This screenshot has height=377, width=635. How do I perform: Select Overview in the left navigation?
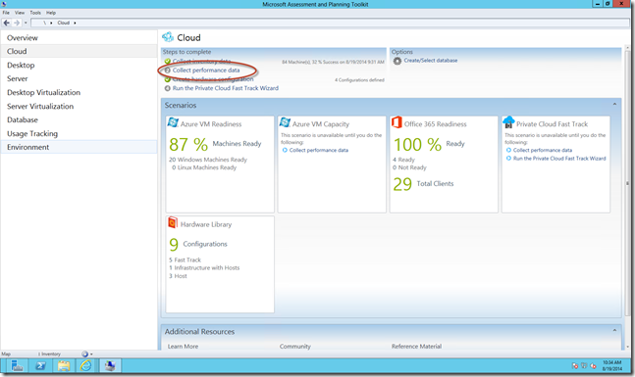coord(79,37)
